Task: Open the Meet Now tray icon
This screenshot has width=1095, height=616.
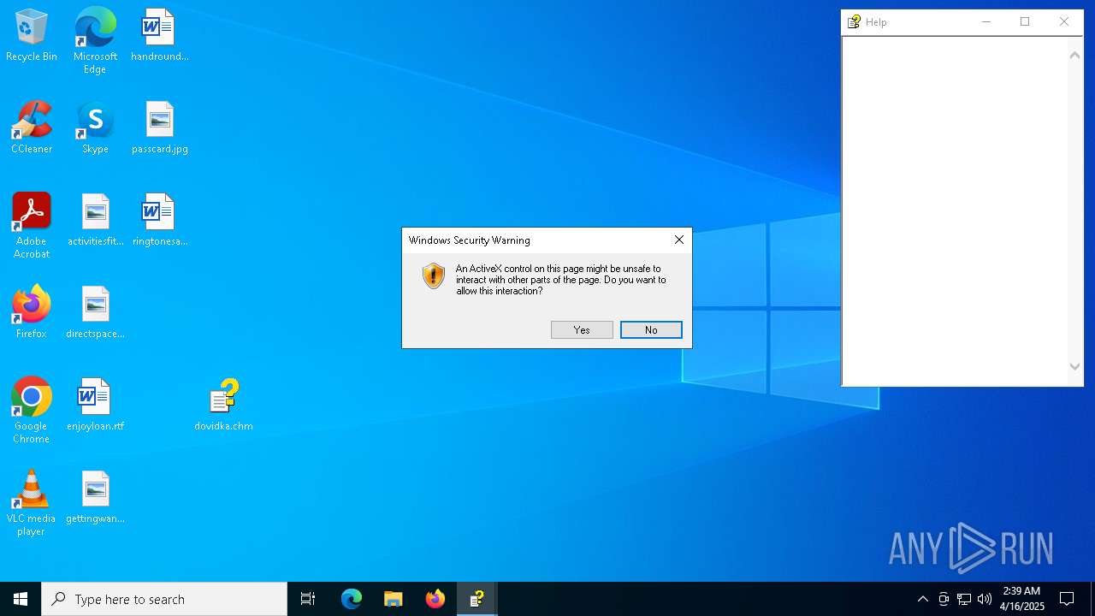Action: (x=944, y=599)
